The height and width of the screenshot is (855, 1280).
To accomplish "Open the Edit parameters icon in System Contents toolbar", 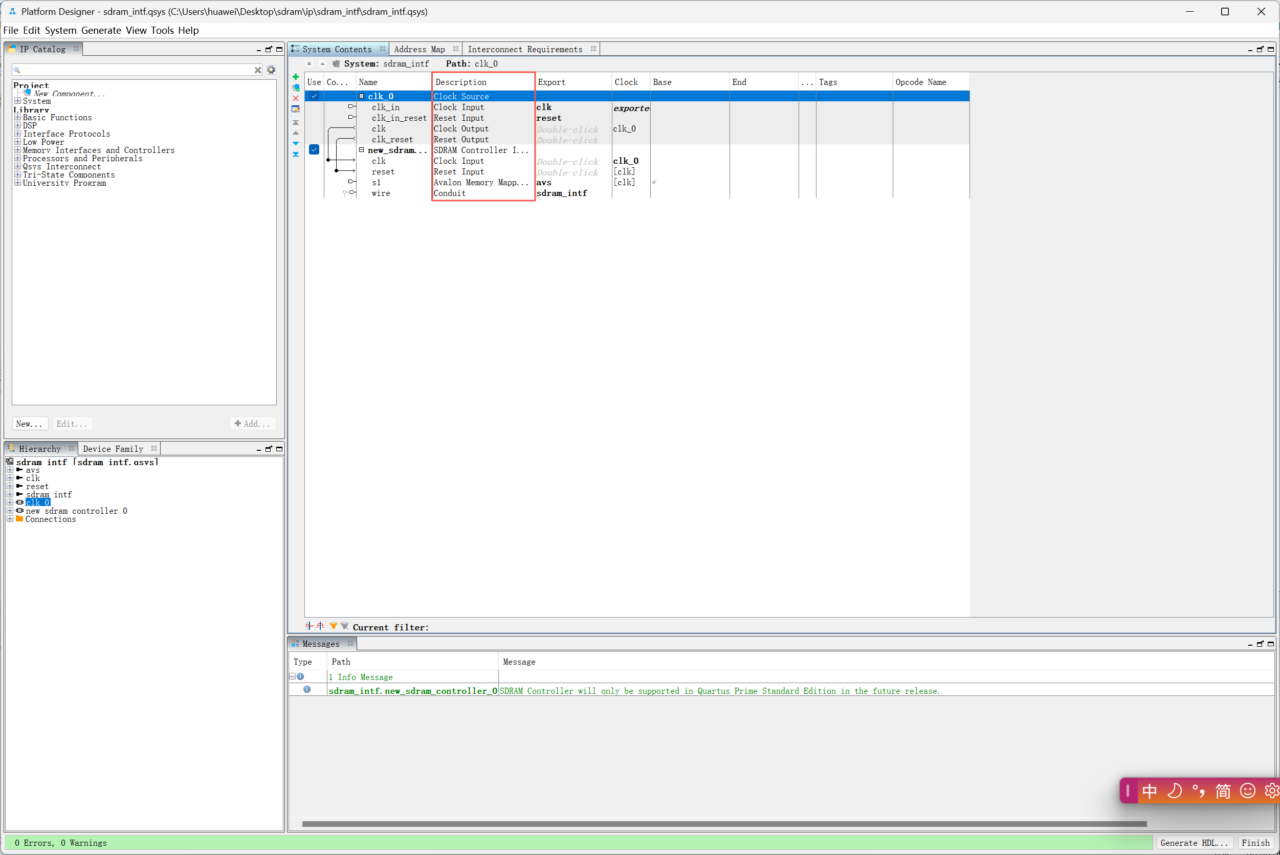I will tap(296, 109).
